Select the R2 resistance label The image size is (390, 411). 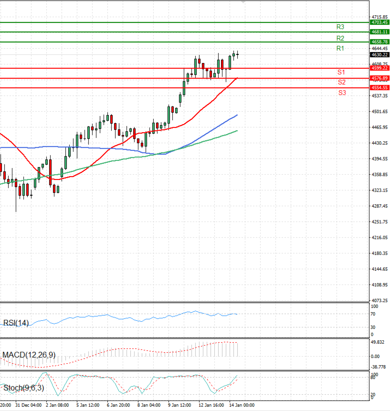point(340,38)
